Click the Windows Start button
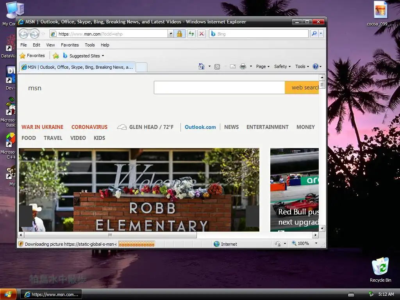This screenshot has height=300, width=400. (x=8, y=295)
